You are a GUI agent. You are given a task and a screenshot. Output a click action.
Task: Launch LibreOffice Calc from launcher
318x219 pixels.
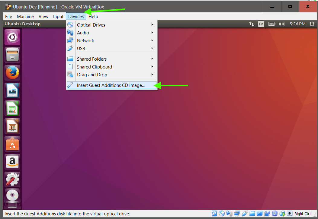tap(12, 108)
